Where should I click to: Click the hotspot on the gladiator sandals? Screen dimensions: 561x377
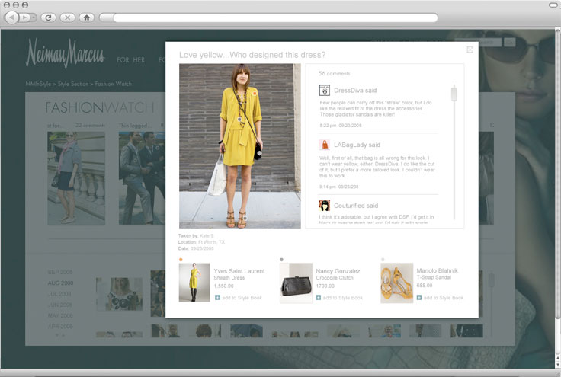tap(245, 218)
